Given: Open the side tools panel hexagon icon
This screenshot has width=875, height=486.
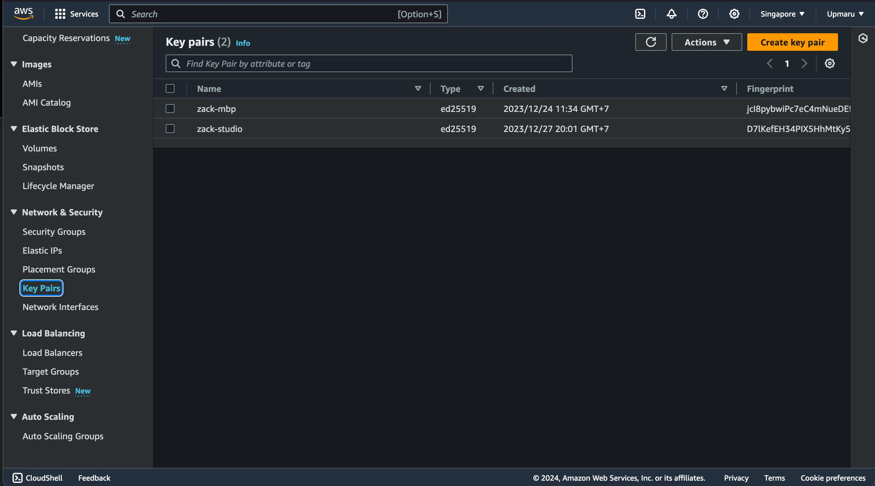Looking at the screenshot, I should [x=863, y=38].
